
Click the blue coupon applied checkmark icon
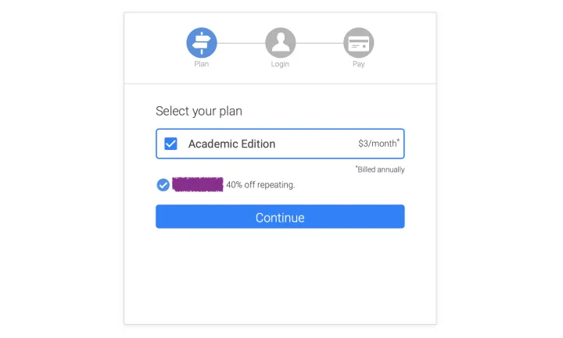(x=163, y=185)
